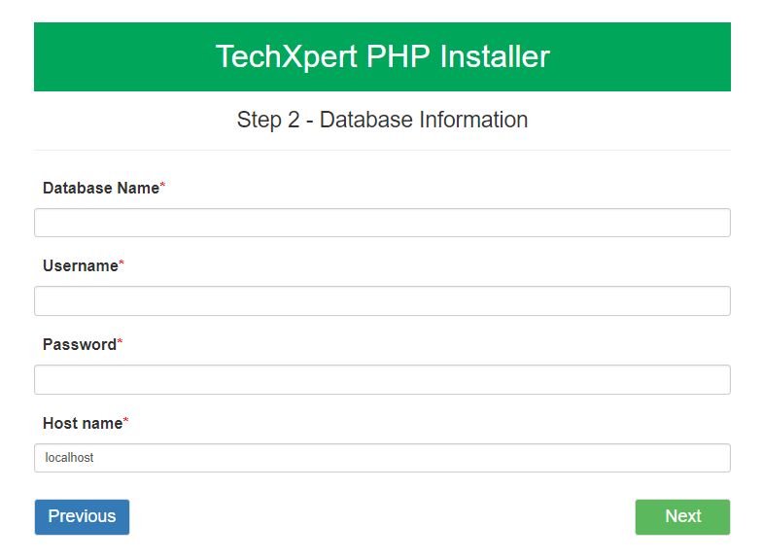This screenshot has width=762, height=560.
Task: Click the green Next button
Action: click(682, 517)
